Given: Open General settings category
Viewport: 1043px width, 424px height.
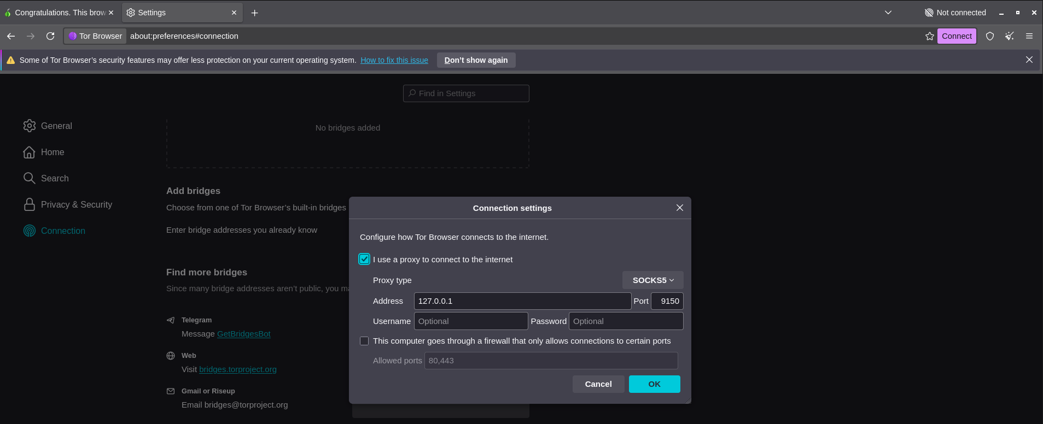Looking at the screenshot, I should point(48,126).
